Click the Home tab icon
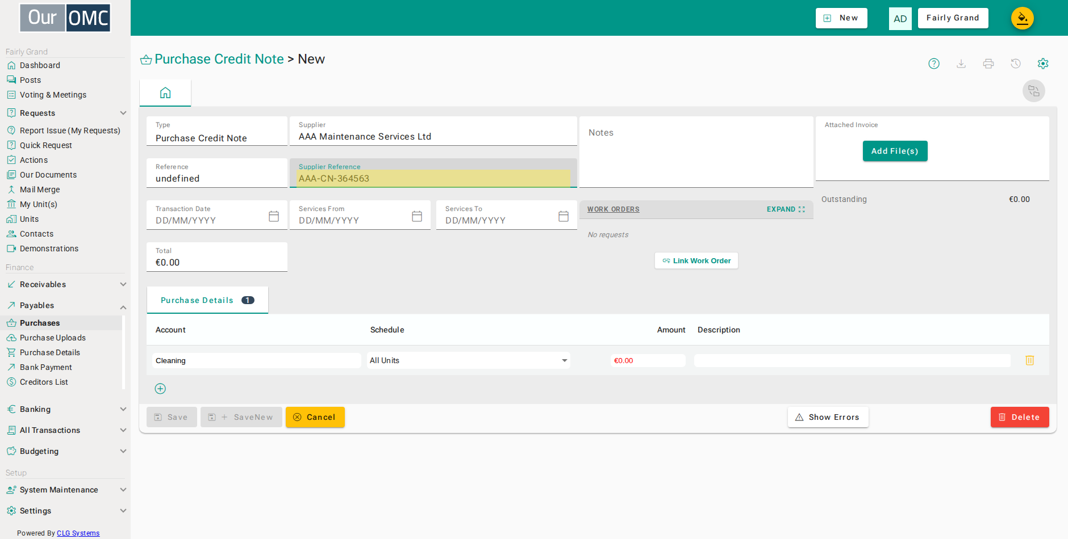The height and width of the screenshot is (539, 1068). pyautogui.click(x=165, y=93)
